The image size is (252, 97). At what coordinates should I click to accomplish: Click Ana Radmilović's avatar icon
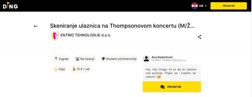(x=146, y=59)
